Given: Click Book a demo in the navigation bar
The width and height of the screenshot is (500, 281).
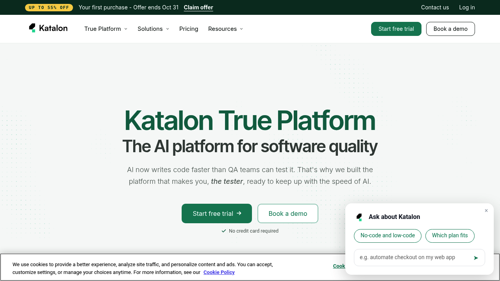Looking at the screenshot, I should click(450, 29).
